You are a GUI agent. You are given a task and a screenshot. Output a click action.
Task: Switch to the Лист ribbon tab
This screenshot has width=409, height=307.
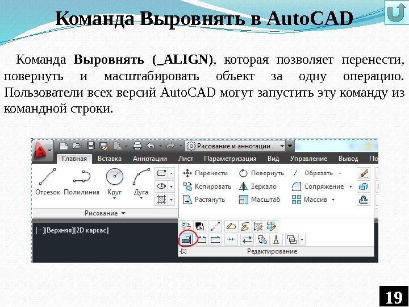pyautogui.click(x=186, y=159)
